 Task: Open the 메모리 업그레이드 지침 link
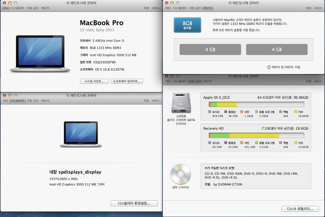[x=286, y=67]
